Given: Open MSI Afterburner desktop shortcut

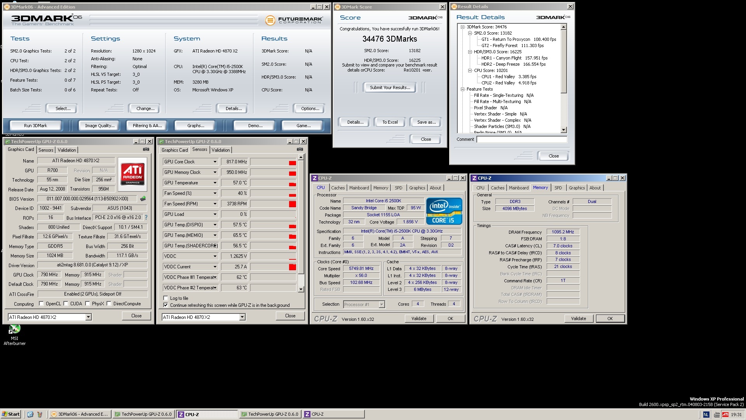Looking at the screenshot, I should click(14, 335).
